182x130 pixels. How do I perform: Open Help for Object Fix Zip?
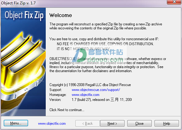click(x=167, y=123)
